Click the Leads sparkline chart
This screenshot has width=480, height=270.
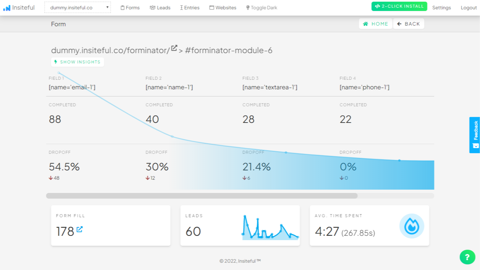(x=270, y=227)
